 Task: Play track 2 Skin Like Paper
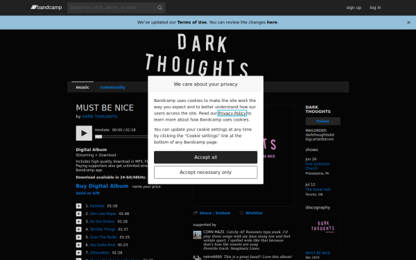pyautogui.click(x=79, y=214)
